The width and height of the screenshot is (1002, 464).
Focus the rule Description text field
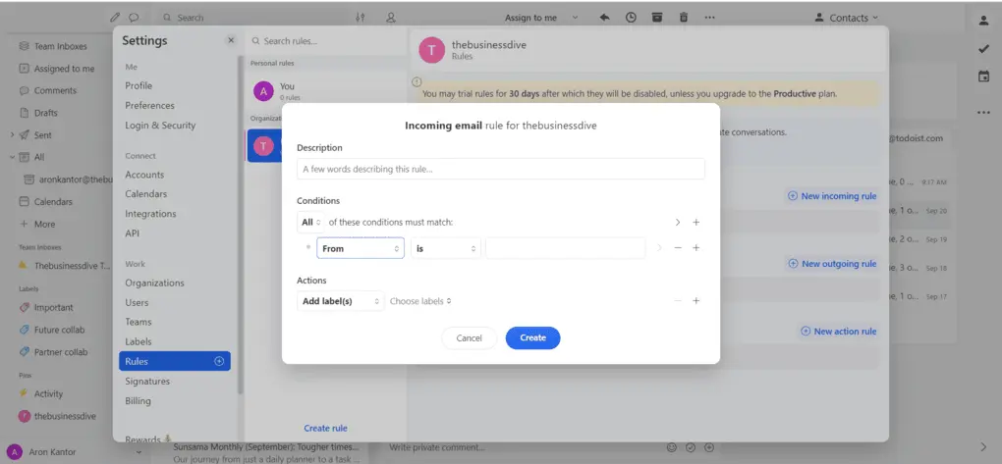coord(501,169)
